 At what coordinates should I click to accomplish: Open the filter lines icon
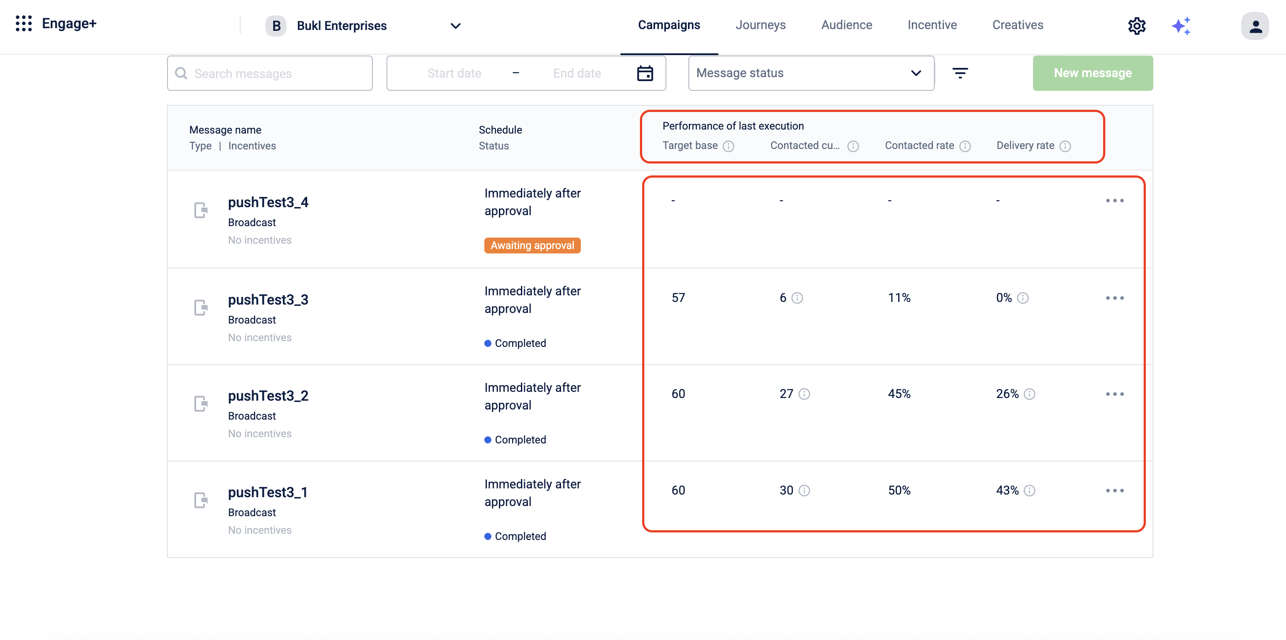pyautogui.click(x=959, y=73)
